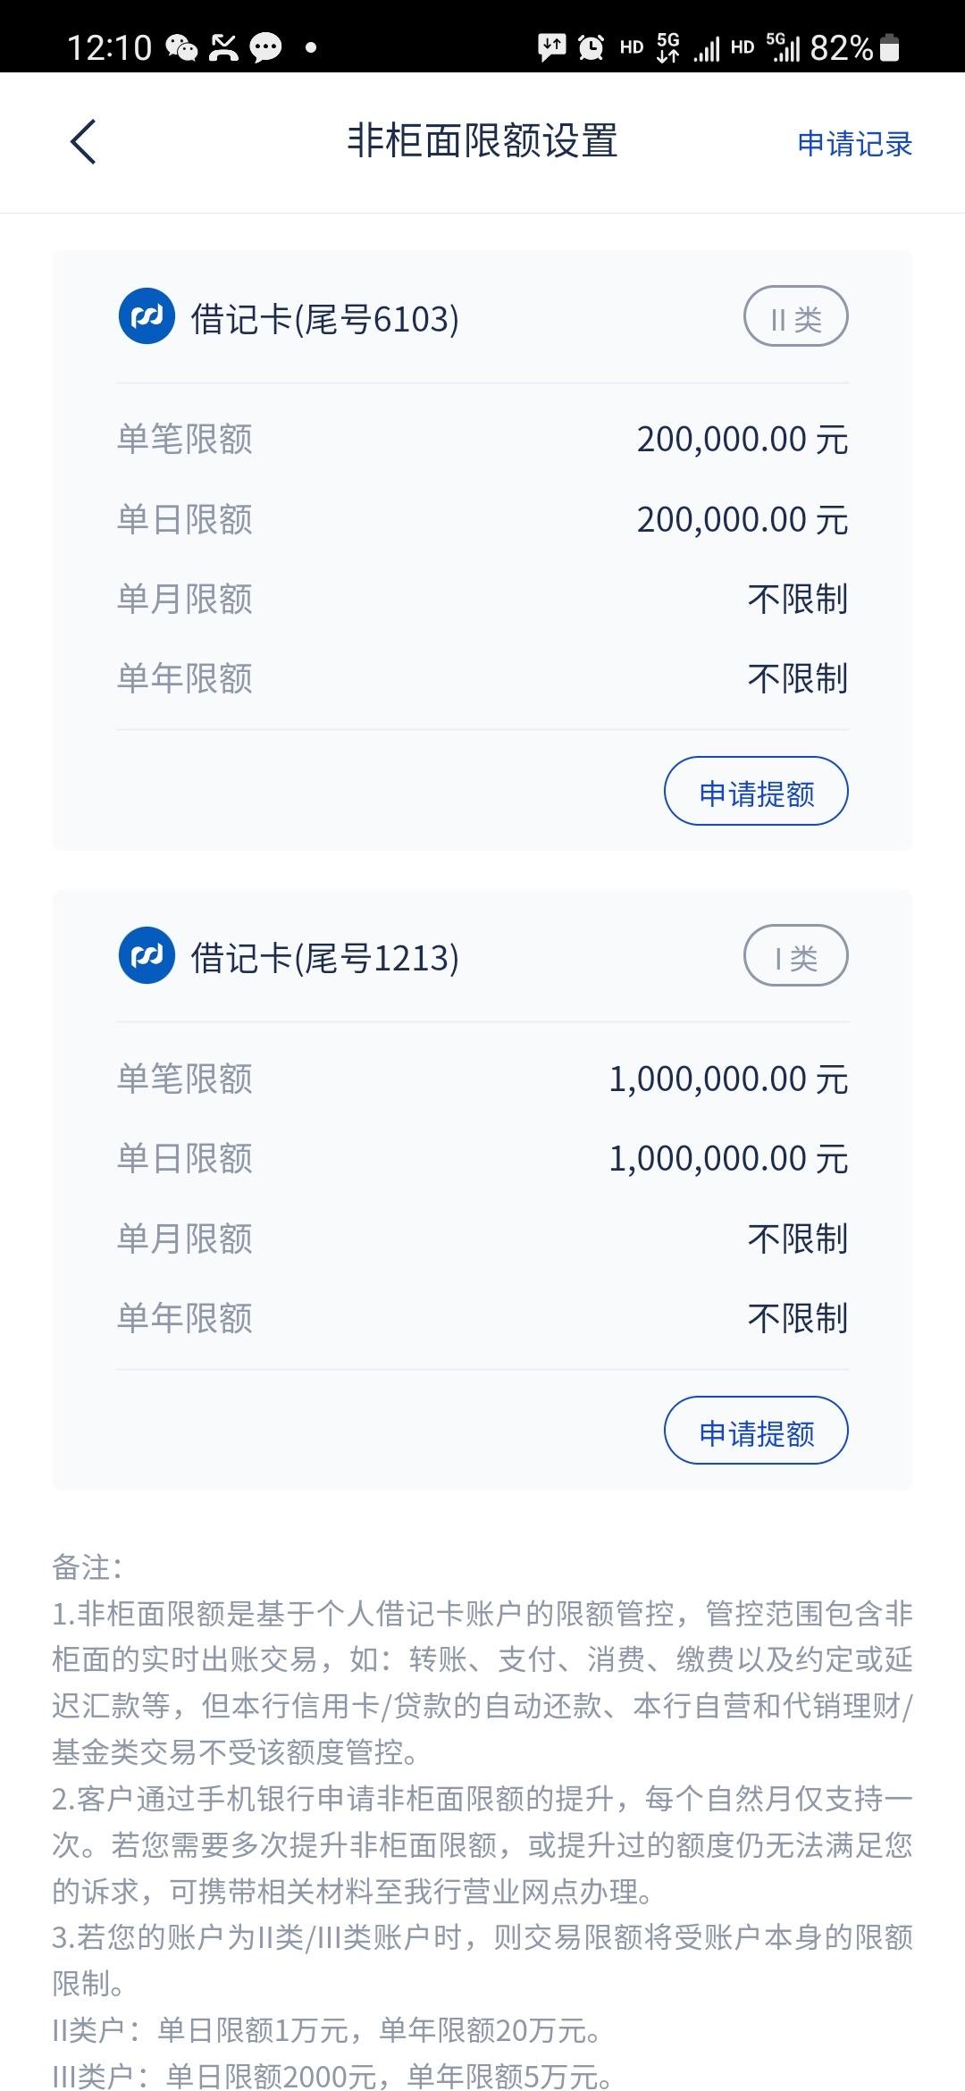965x2091 pixels.
Task: Tap the bank logo for card 1213
Action: pos(147,955)
